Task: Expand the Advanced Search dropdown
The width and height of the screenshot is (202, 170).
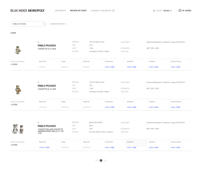Action: click(x=58, y=24)
